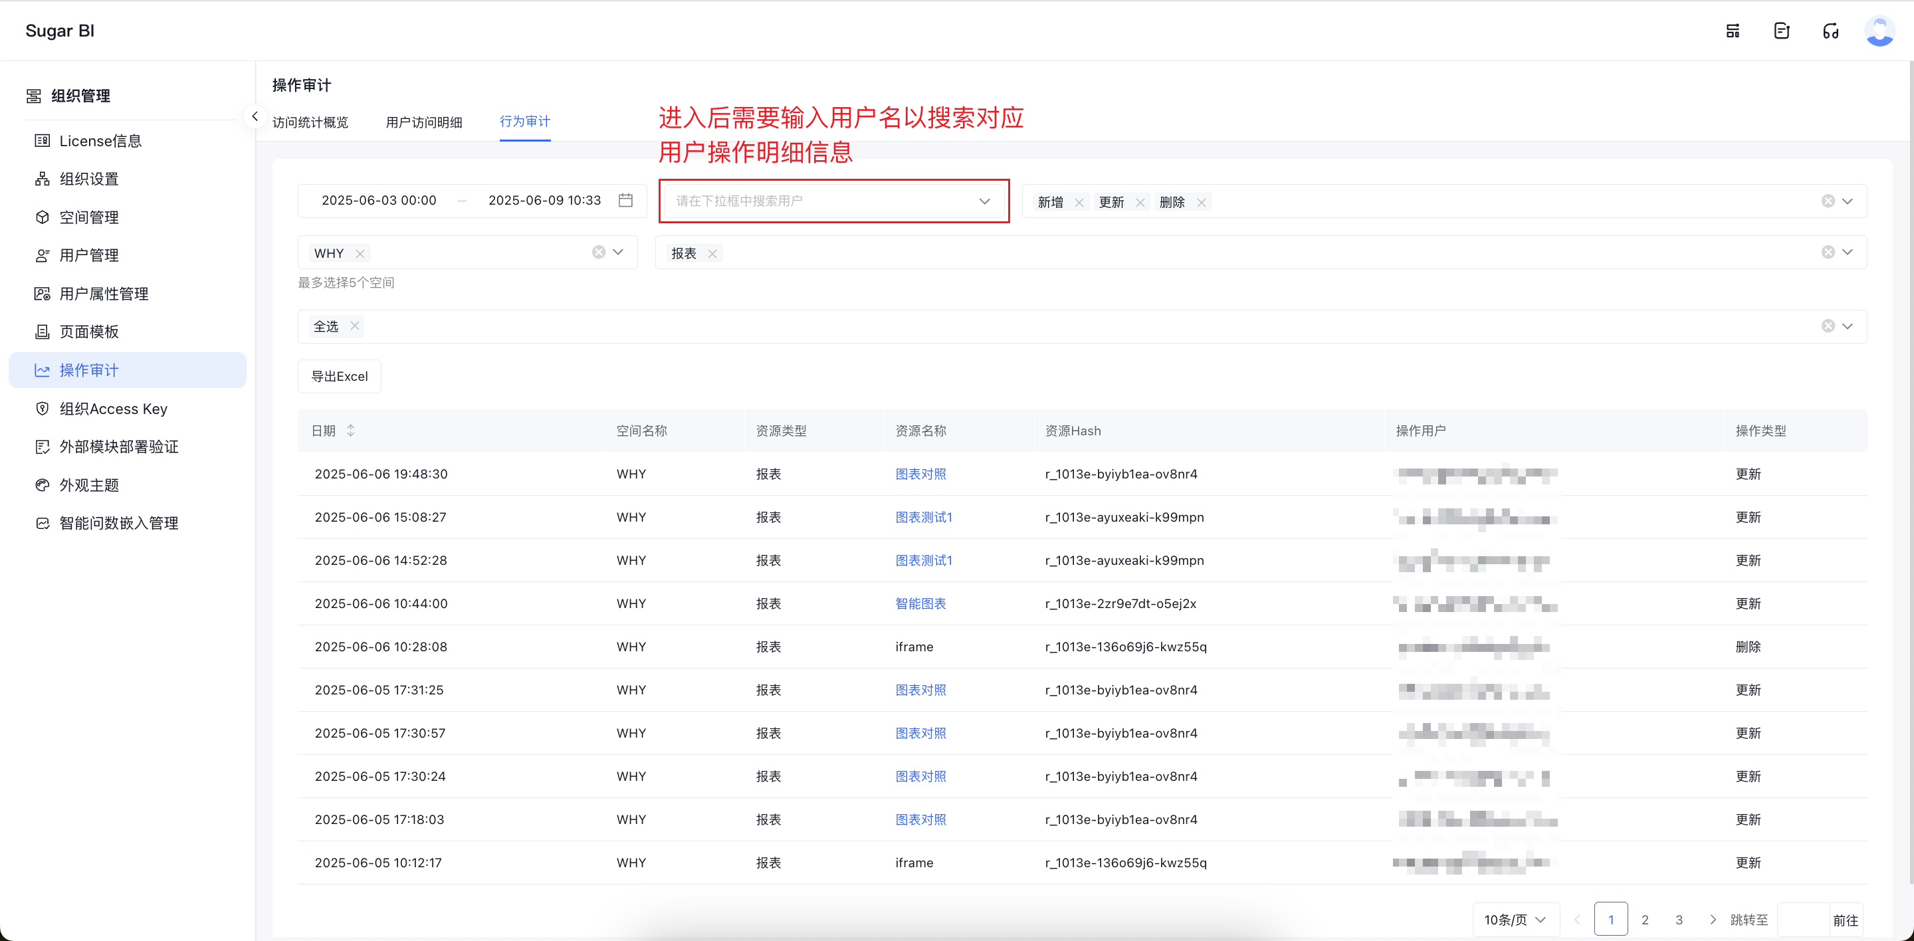
Task: Click the 导出Excel button
Action: [x=339, y=377]
